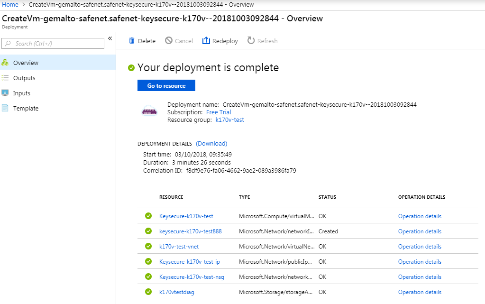Viewport: 485px width, 304px height.
Task: Download the deployment details
Action: tap(211, 143)
